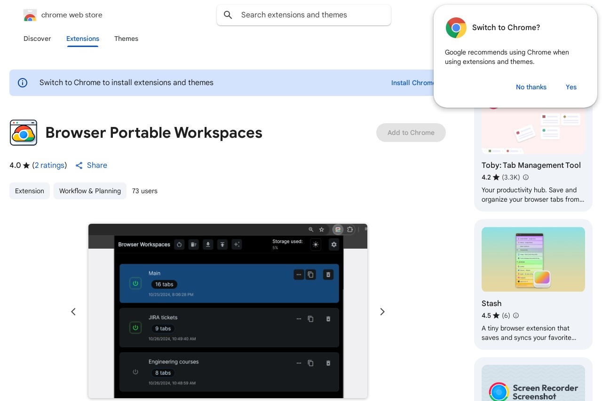Click the info icon in blue banner

[x=23, y=83]
